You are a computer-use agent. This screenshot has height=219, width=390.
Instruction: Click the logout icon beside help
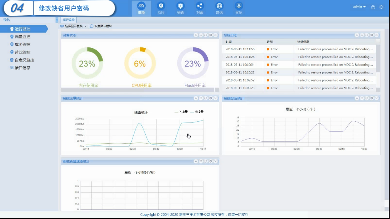381,7
